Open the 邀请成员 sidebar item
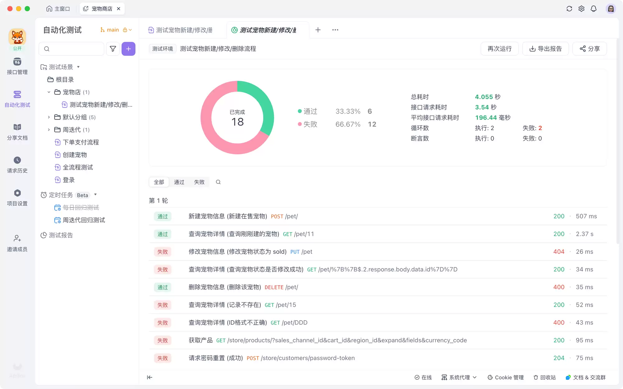This screenshot has width=623, height=389. coord(17,243)
